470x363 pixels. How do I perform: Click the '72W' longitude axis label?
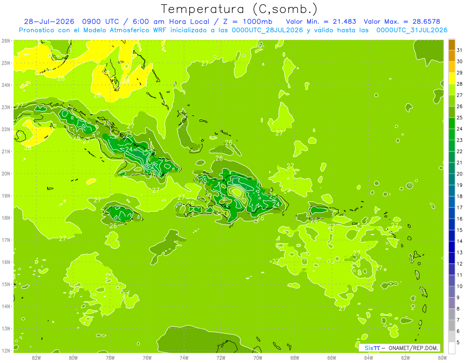(221, 358)
